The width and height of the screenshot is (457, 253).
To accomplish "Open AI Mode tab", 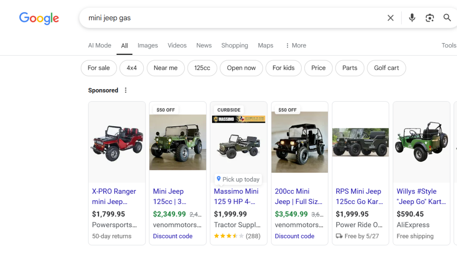I will [x=99, y=46].
